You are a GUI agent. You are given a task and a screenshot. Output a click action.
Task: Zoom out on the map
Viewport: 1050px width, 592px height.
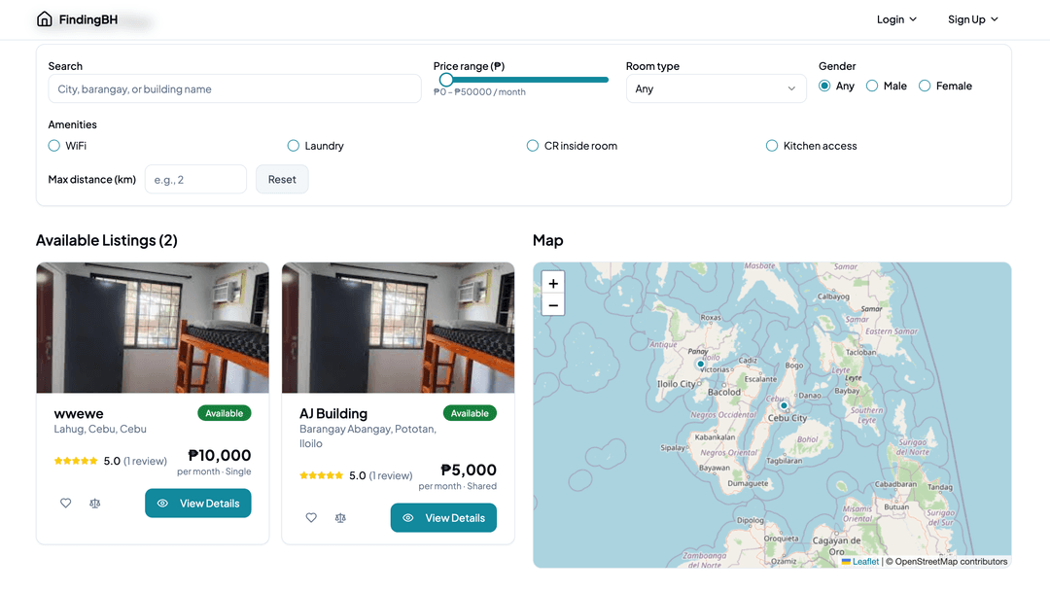tap(553, 305)
